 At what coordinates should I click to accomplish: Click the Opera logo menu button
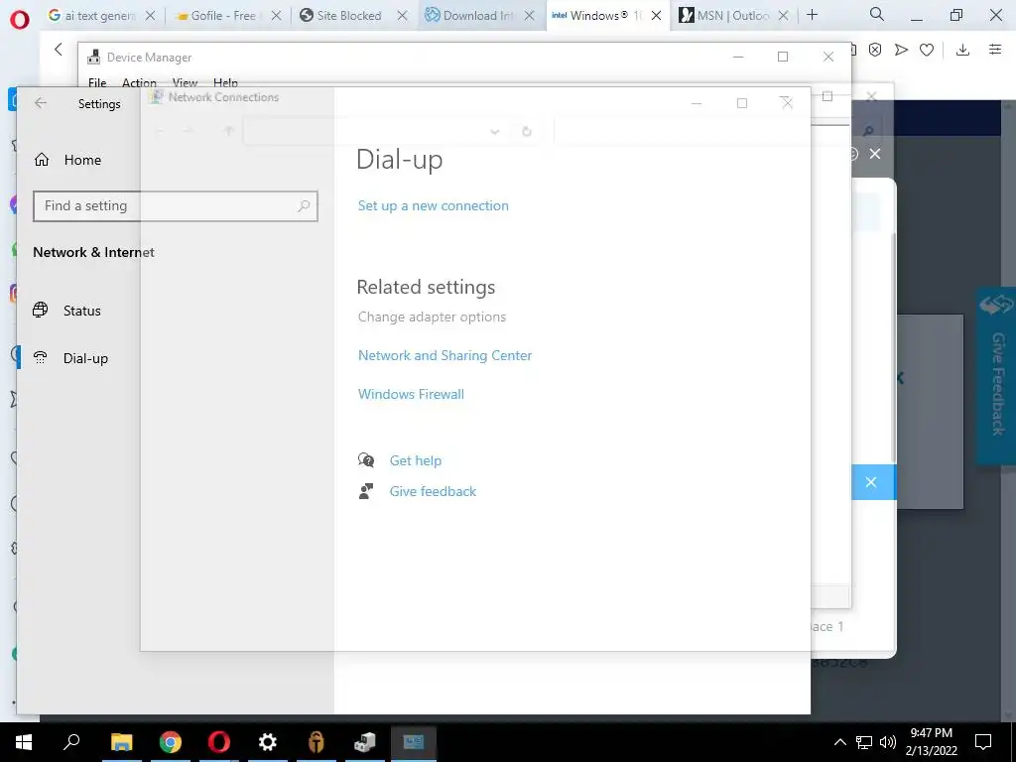[x=20, y=20]
